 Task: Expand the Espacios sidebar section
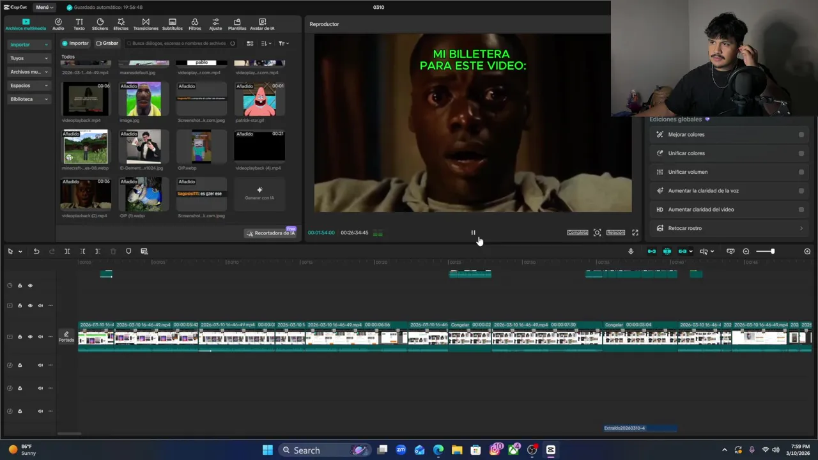tap(29, 86)
